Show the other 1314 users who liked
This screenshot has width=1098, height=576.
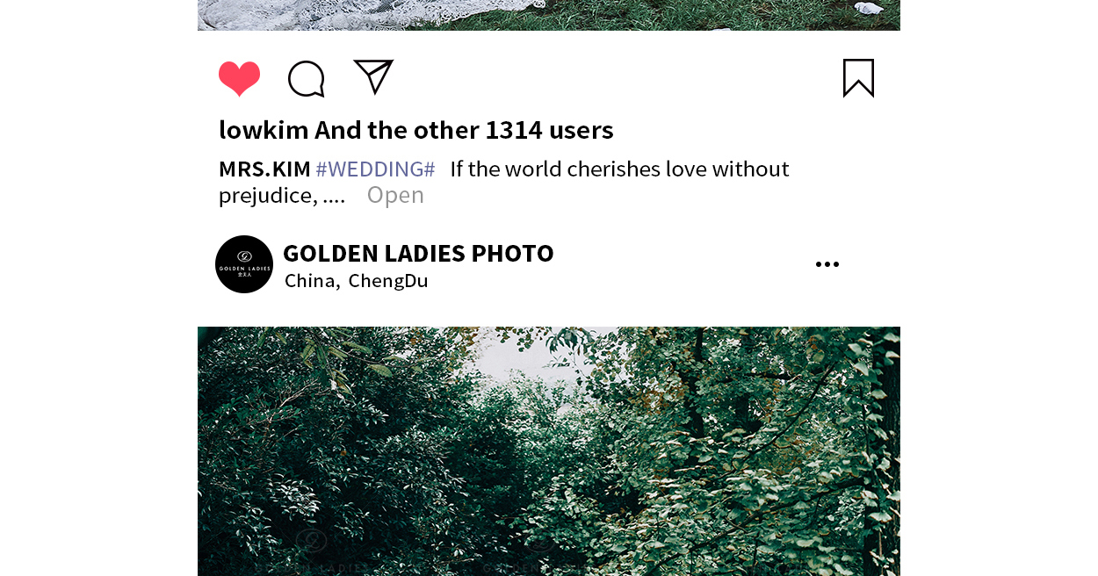(464, 130)
